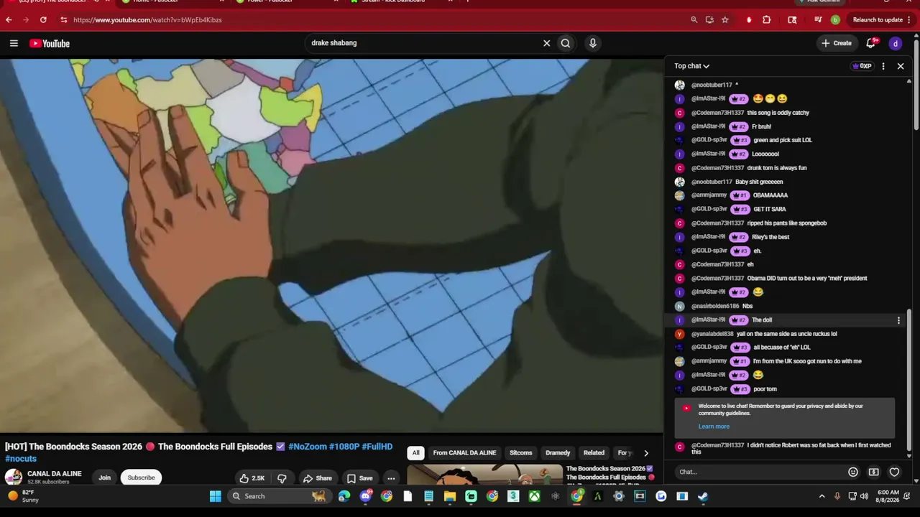Clear the search query with X
The image size is (920, 517).
(546, 43)
